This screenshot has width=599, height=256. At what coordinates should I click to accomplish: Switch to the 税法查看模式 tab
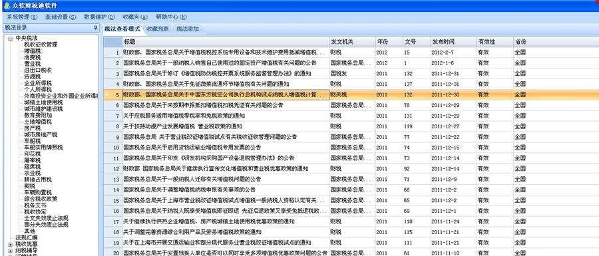pyautogui.click(x=122, y=29)
